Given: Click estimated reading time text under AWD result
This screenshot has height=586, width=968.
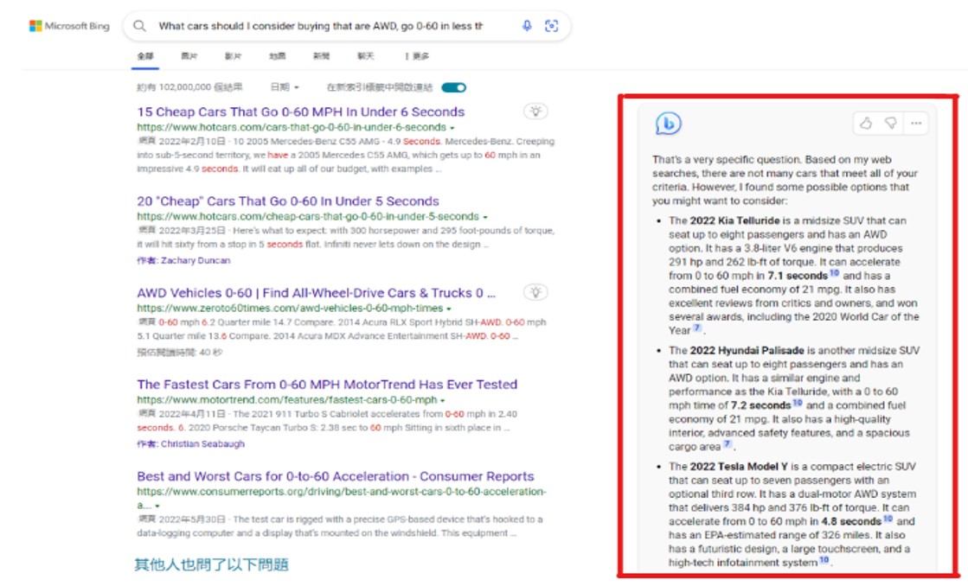Looking at the screenshot, I should (179, 353).
